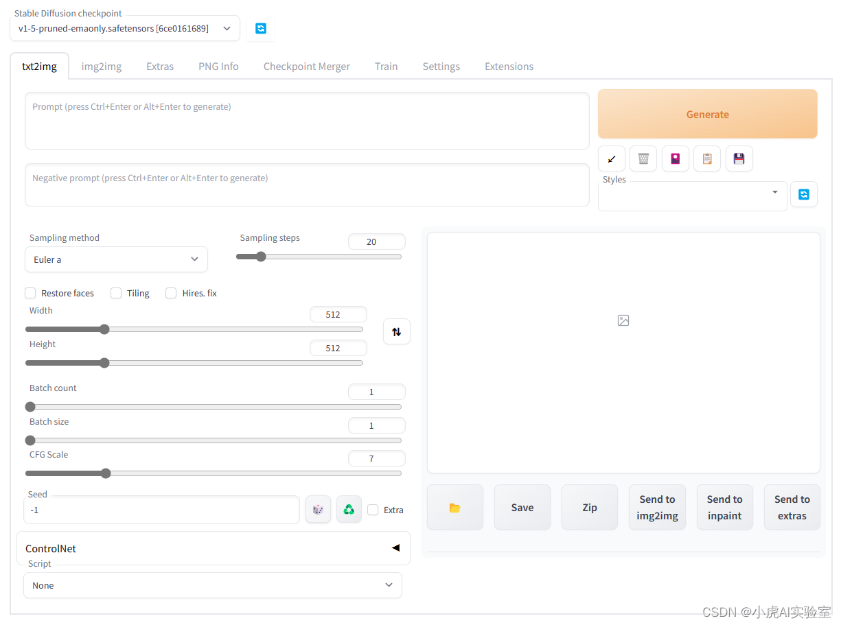Screen dimensions: 841x625
Task: Click the Generate button
Action: pos(708,115)
